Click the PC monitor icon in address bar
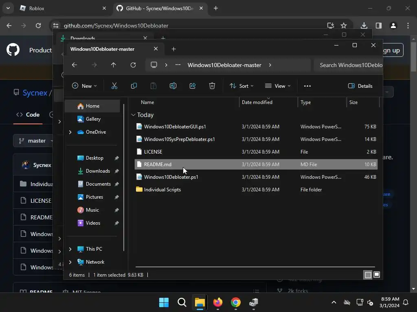 [x=154, y=65]
